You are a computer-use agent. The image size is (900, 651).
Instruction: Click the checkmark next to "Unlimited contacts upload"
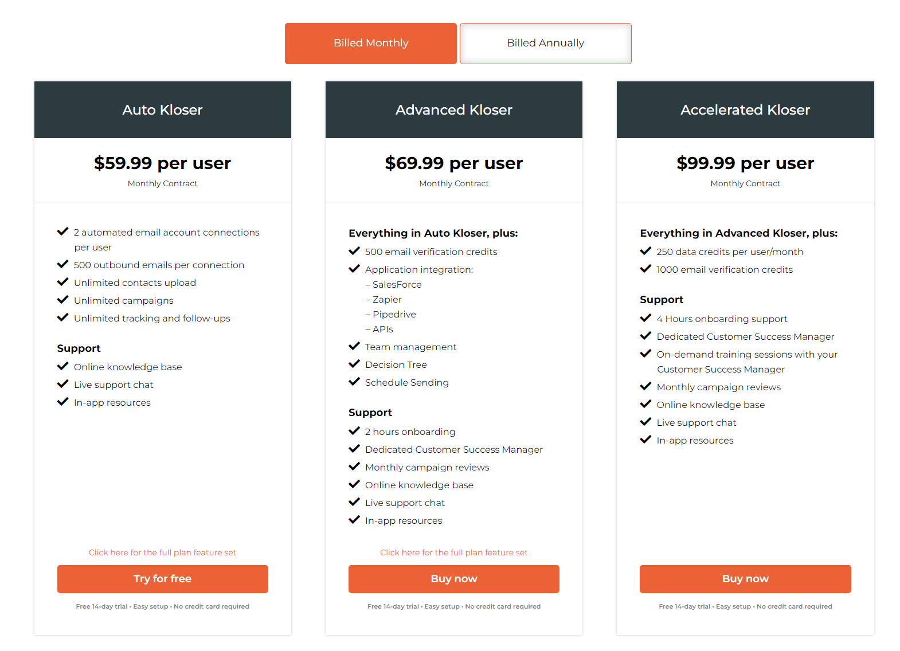[x=63, y=281]
